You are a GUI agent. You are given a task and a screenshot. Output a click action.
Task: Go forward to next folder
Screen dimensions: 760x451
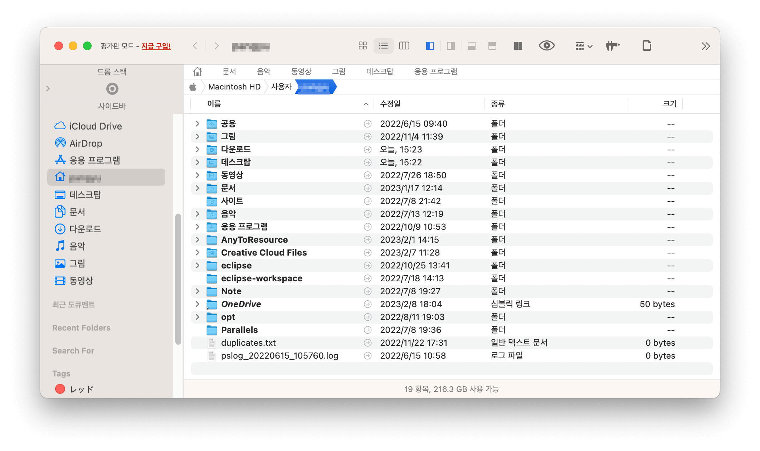coord(216,46)
